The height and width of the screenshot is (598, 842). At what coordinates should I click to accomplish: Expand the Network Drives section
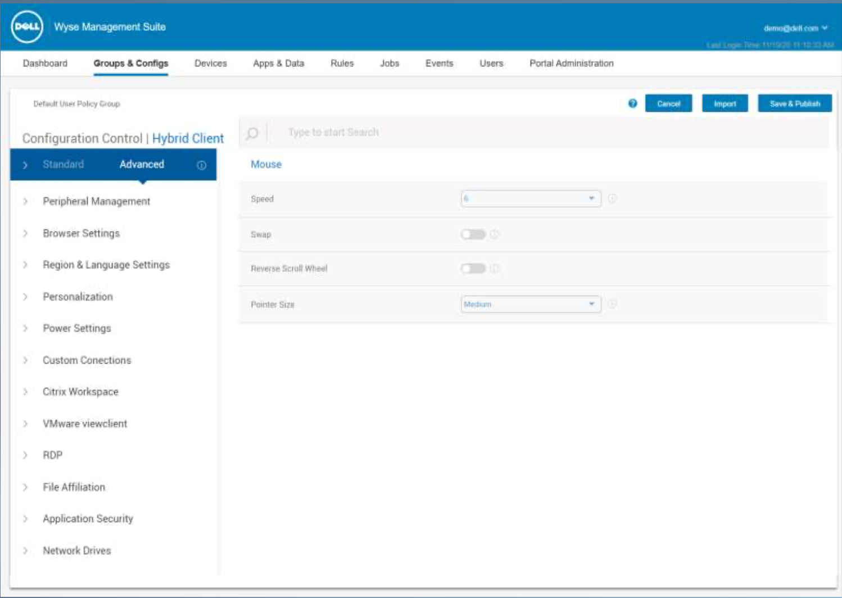click(77, 551)
